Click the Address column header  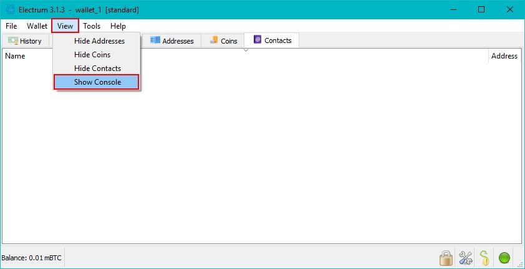504,56
